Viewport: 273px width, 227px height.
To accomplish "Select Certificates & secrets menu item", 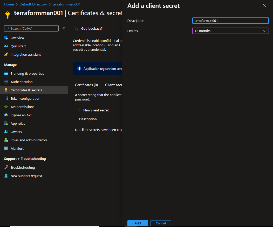I will tap(34, 90).
